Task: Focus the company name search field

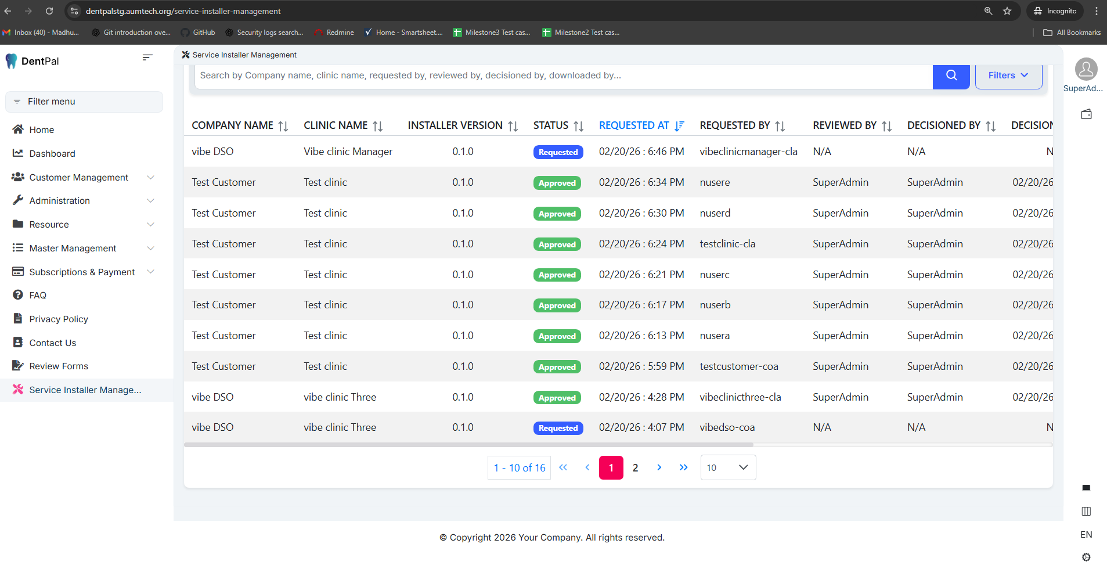Action: click(x=563, y=75)
